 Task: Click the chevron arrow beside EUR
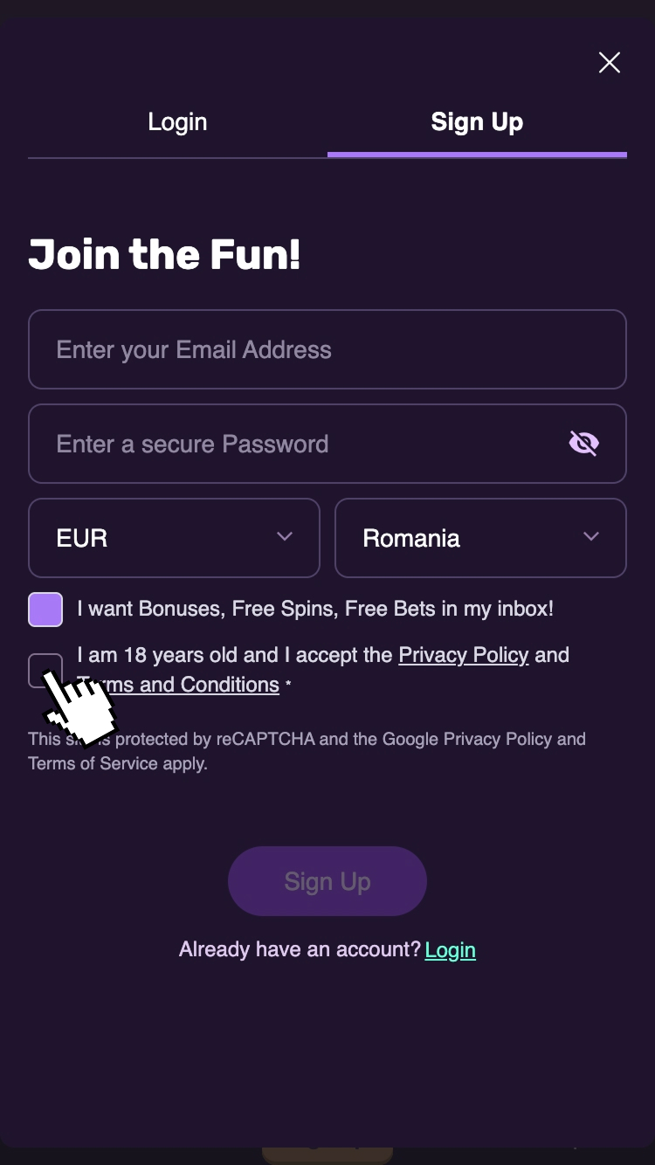(285, 536)
